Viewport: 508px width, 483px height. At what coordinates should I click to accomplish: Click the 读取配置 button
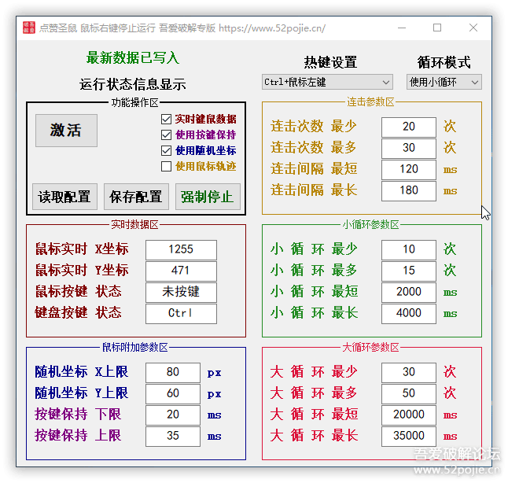[64, 197]
